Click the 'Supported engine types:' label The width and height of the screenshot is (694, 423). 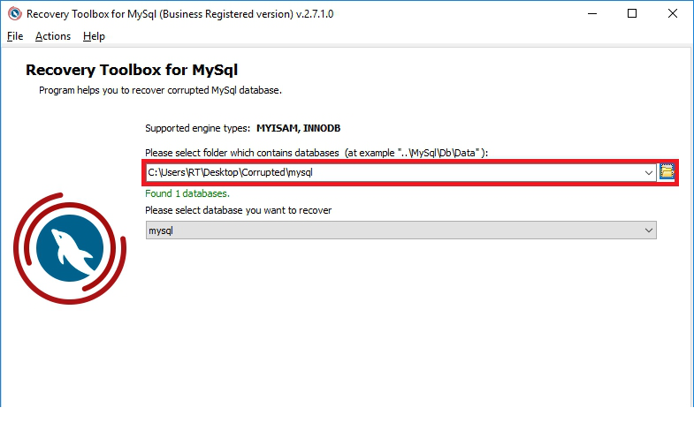point(197,128)
